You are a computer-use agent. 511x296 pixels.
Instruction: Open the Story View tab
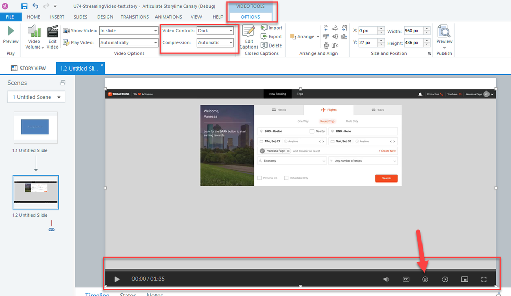(28, 68)
